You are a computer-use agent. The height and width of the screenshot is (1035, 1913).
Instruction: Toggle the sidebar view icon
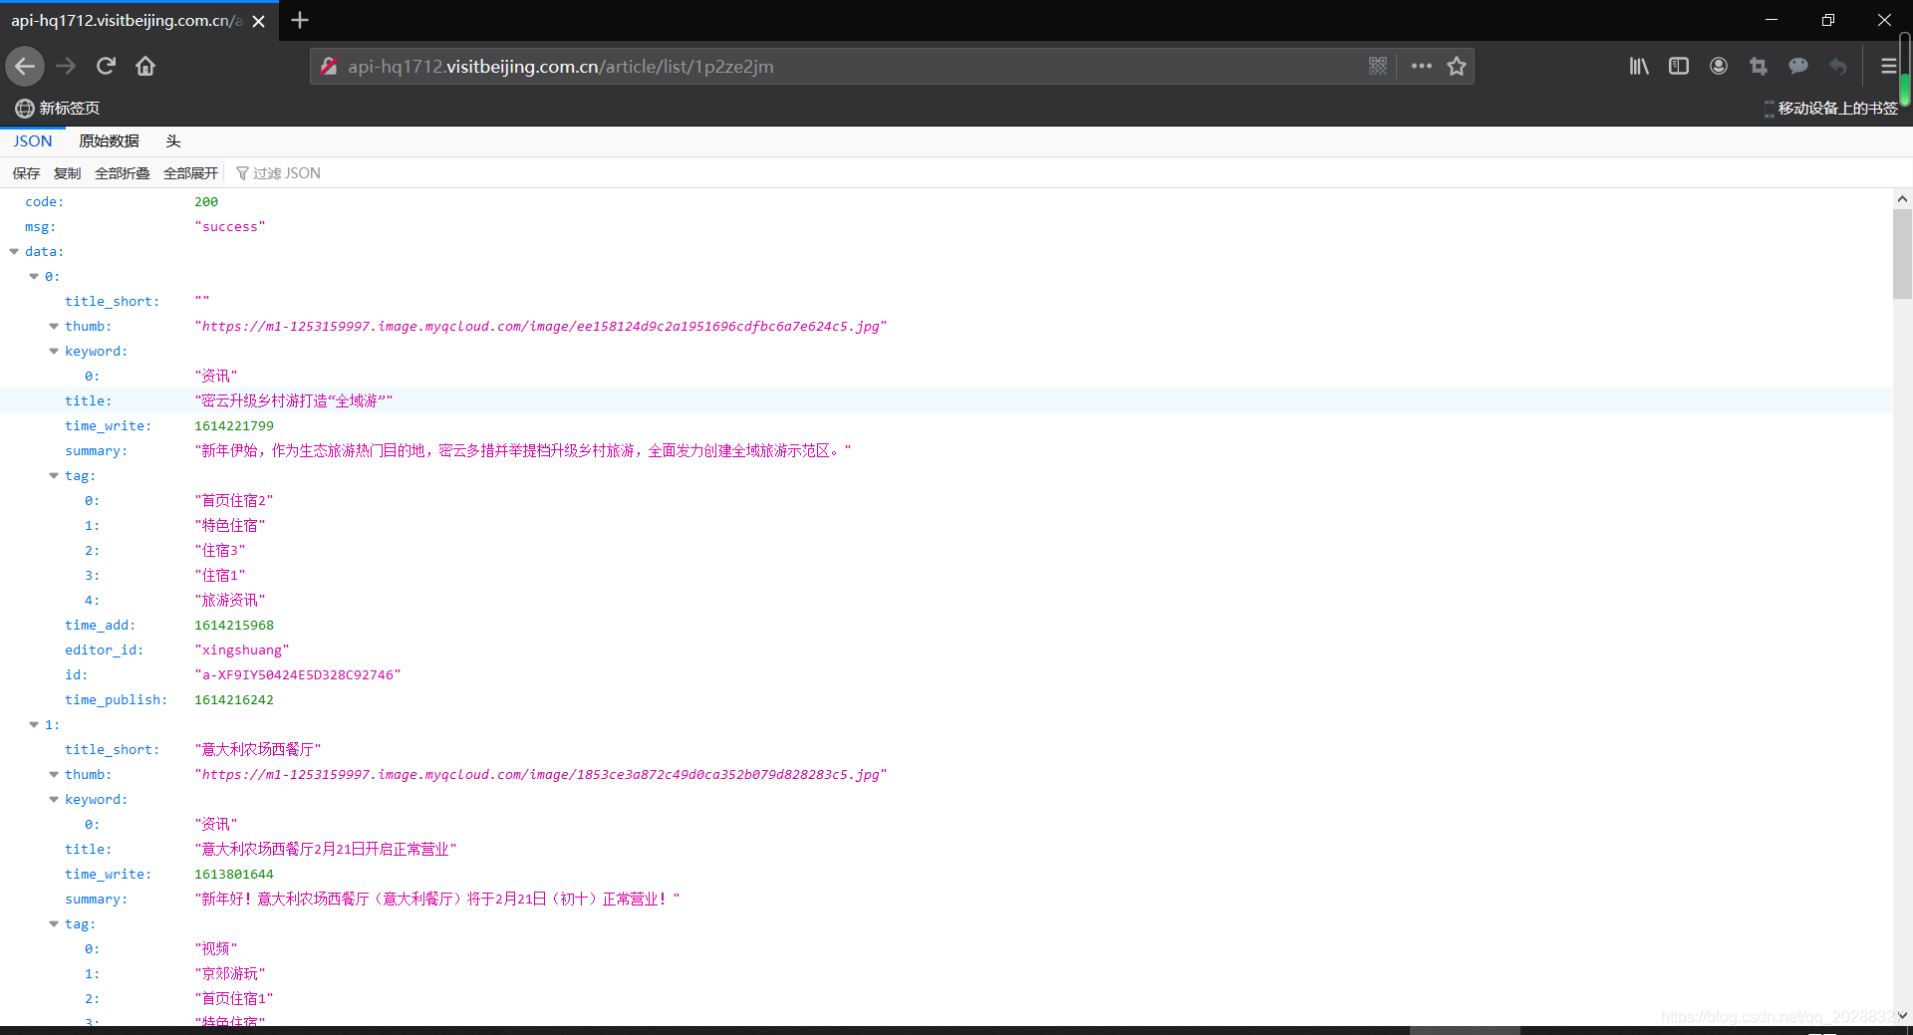[x=1679, y=67]
